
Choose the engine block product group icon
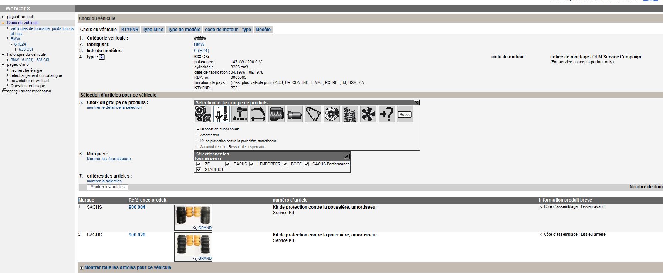[x=276, y=114]
